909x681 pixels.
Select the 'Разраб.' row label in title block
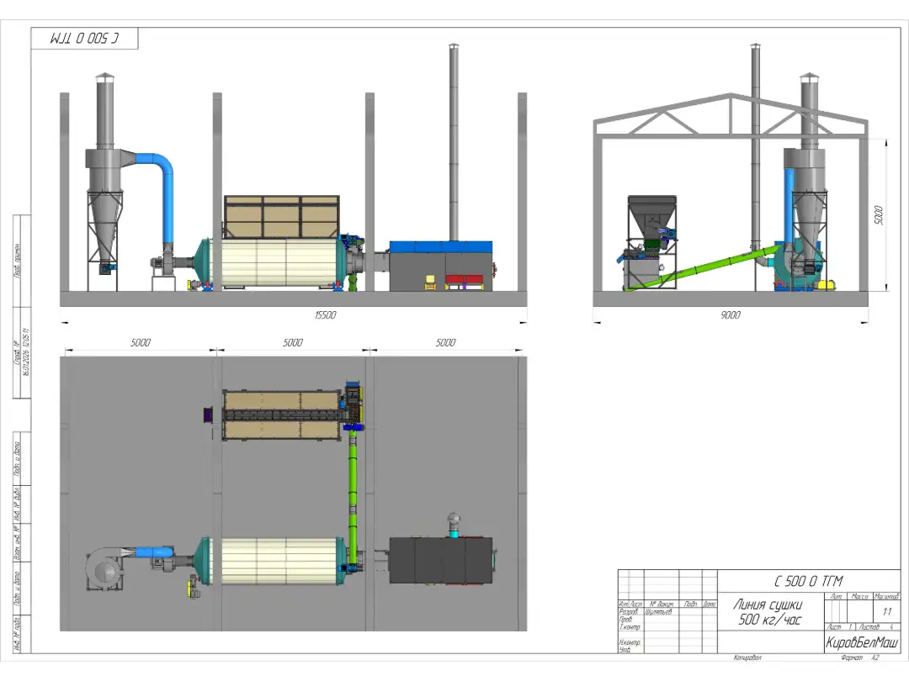(x=629, y=612)
